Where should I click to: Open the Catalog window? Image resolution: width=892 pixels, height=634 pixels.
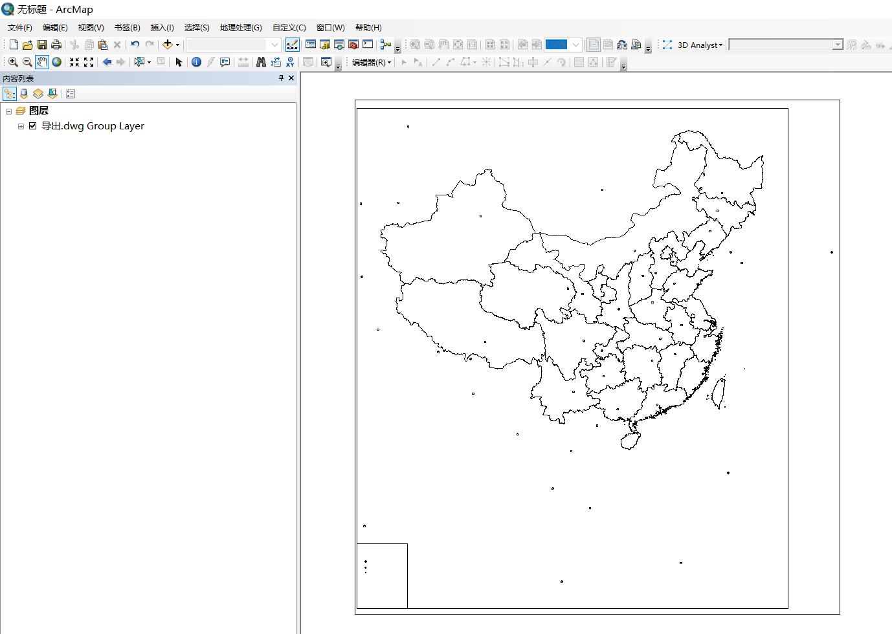pyautogui.click(x=325, y=45)
